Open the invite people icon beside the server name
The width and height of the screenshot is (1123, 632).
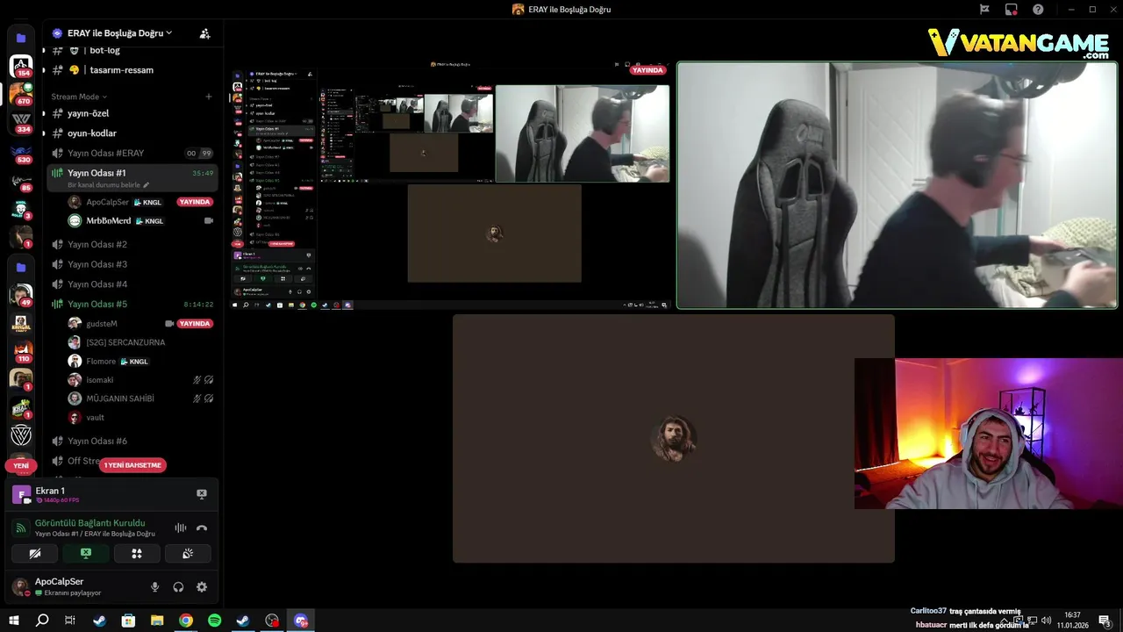204,33
